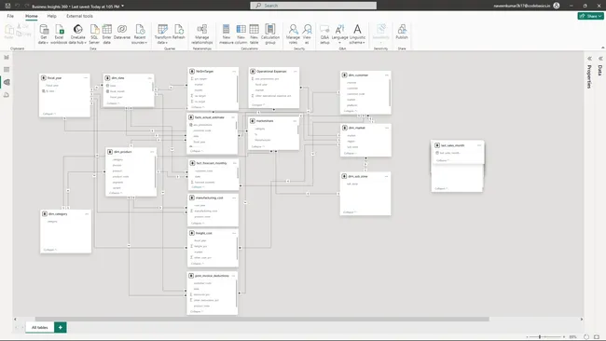This screenshot has height=341, width=606.
Task: Open the File menu
Action: (x=10, y=16)
